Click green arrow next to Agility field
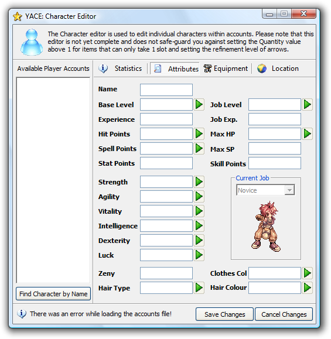Screen dimensions: 331x339 [x=199, y=197]
